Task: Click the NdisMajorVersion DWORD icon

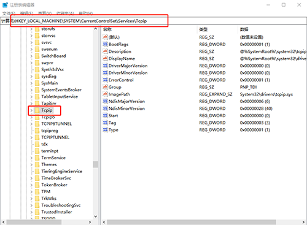Action: click(105, 101)
